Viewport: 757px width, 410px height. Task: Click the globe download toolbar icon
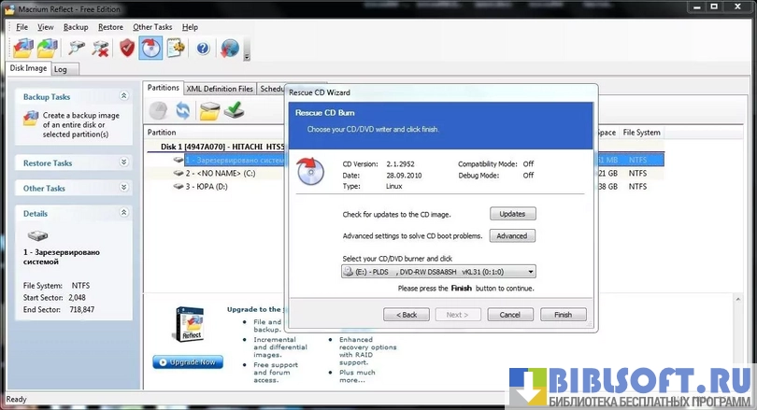(229, 48)
